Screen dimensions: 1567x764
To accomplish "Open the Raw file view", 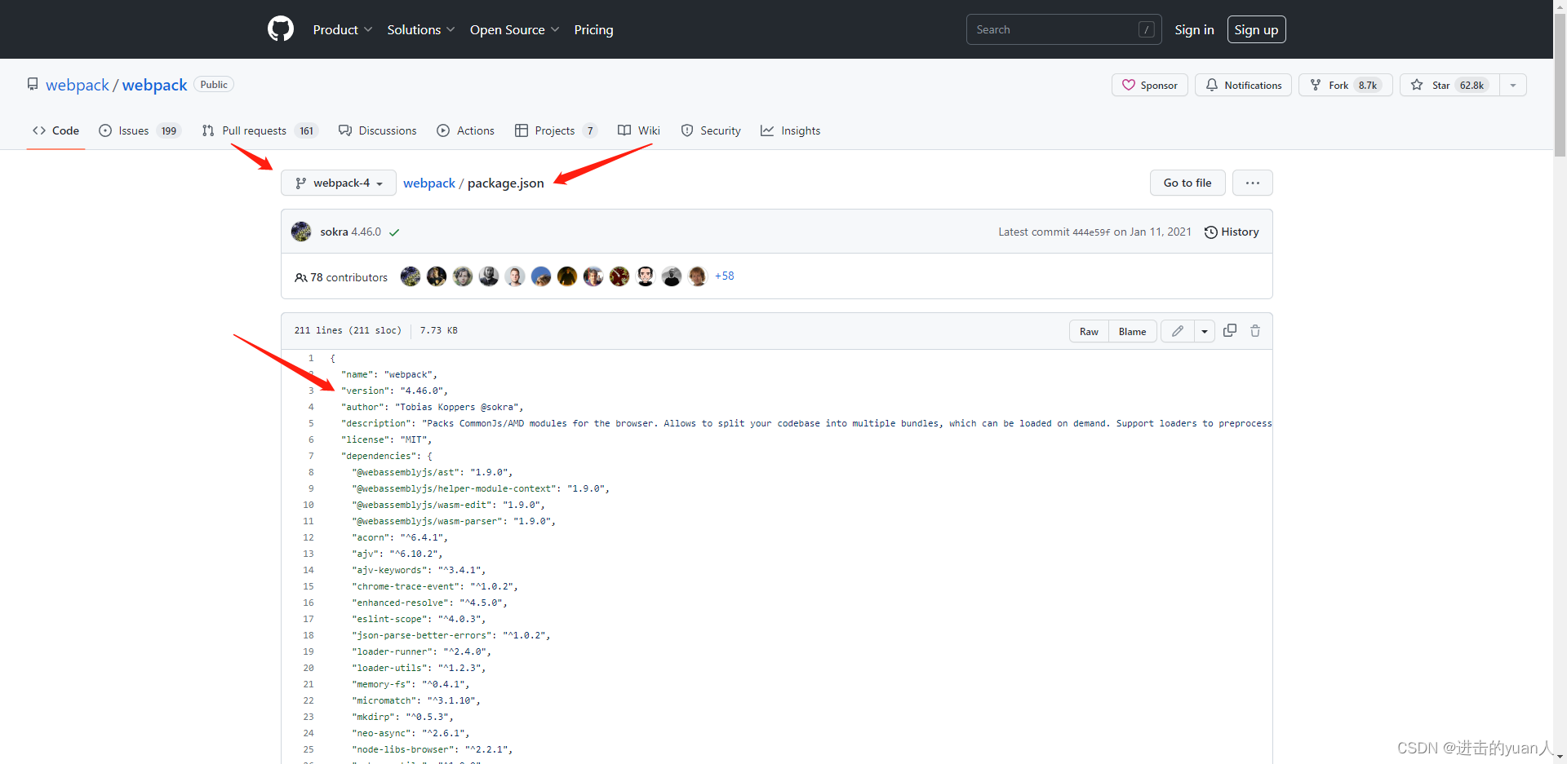I will (1089, 331).
